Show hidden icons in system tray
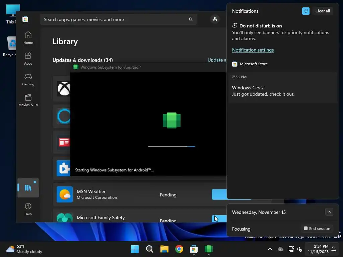 (x=270, y=249)
